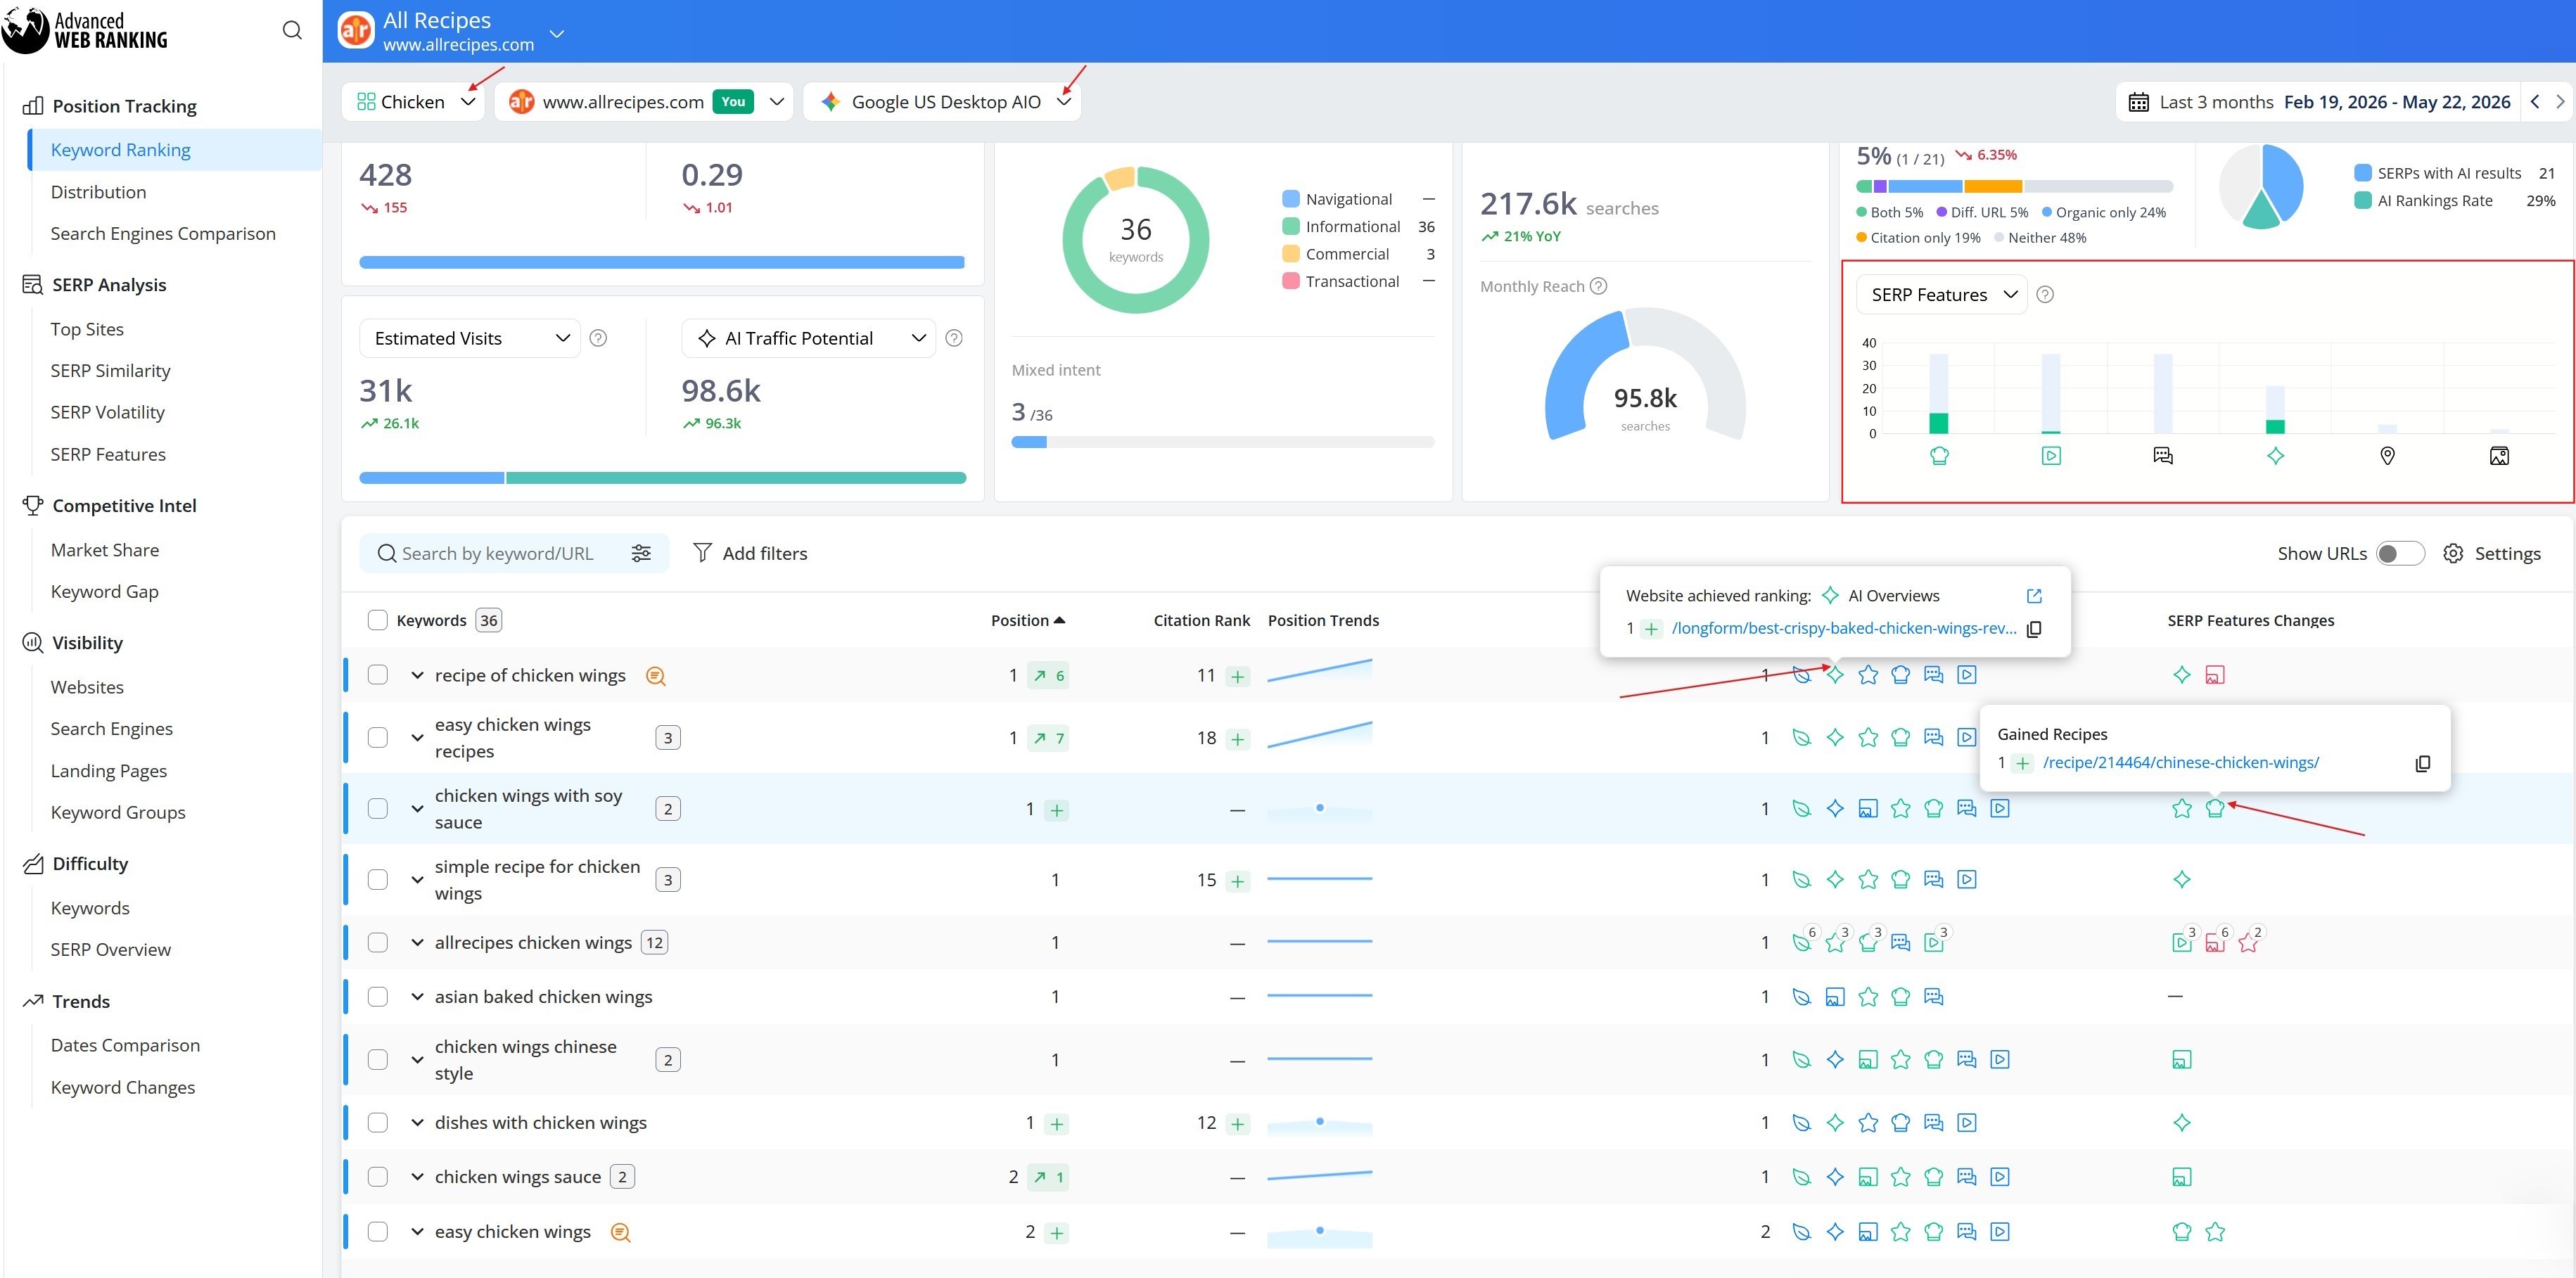Sort by Citation Rank column header
The width and height of the screenshot is (2576, 1278).
[x=1201, y=620]
